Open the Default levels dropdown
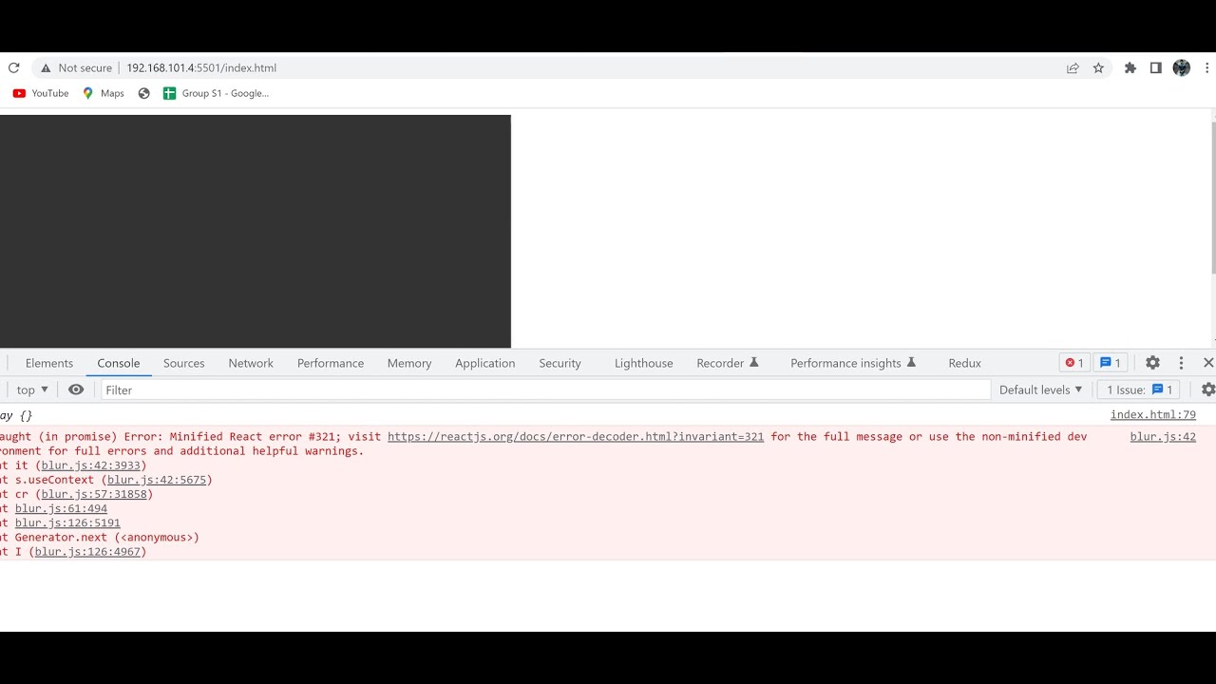This screenshot has height=684, width=1216. [x=1041, y=389]
